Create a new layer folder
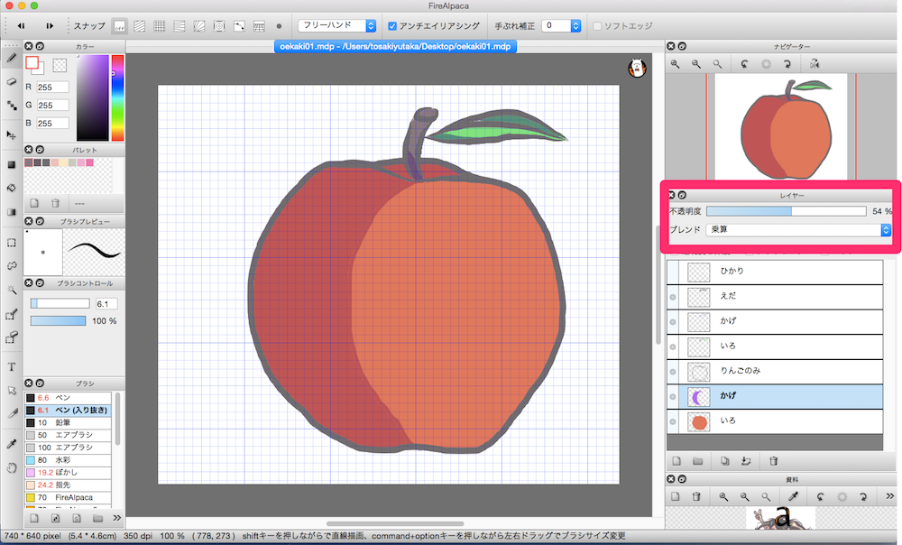Image resolution: width=902 pixels, height=545 pixels. tap(698, 461)
